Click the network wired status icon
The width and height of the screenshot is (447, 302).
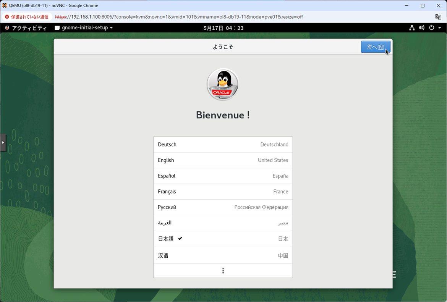point(412,27)
